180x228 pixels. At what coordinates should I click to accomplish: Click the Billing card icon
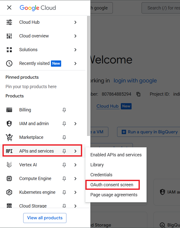(9, 110)
